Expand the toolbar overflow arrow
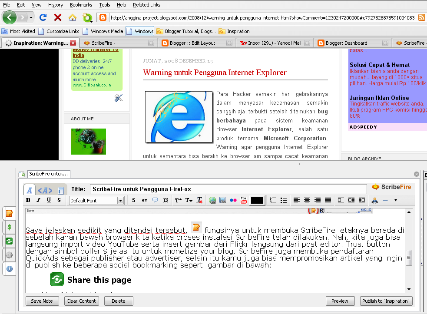 pyautogui.click(x=396, y=200)
